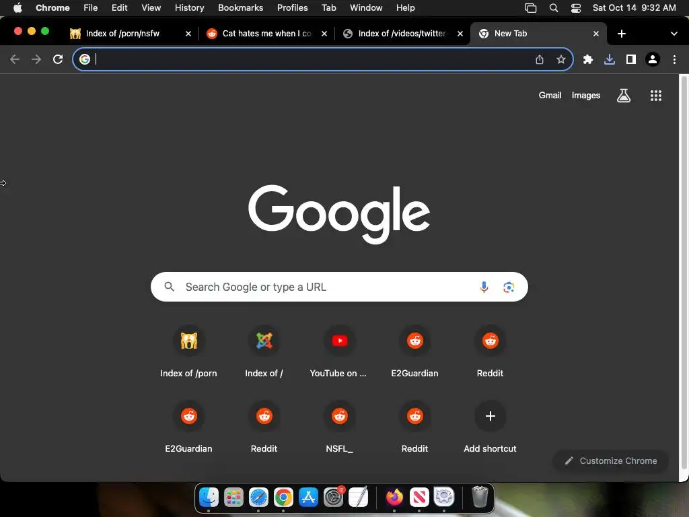Open Trash from the dock
Screen dimensions: 689x517
480,497
